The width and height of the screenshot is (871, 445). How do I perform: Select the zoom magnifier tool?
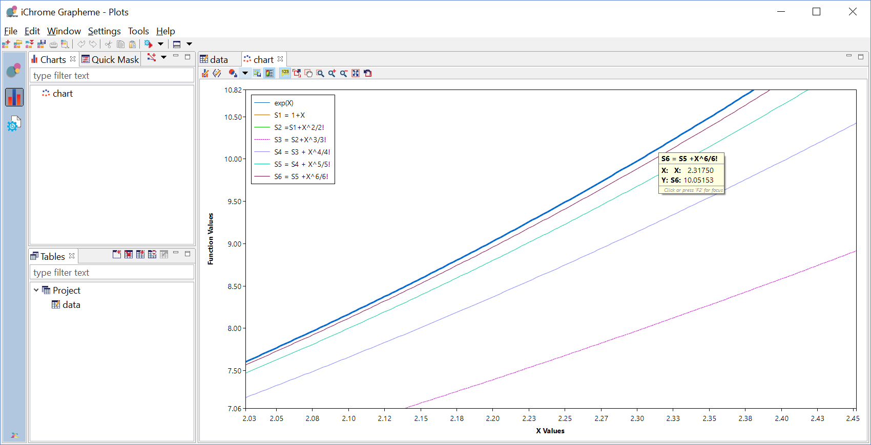[321, 73]
